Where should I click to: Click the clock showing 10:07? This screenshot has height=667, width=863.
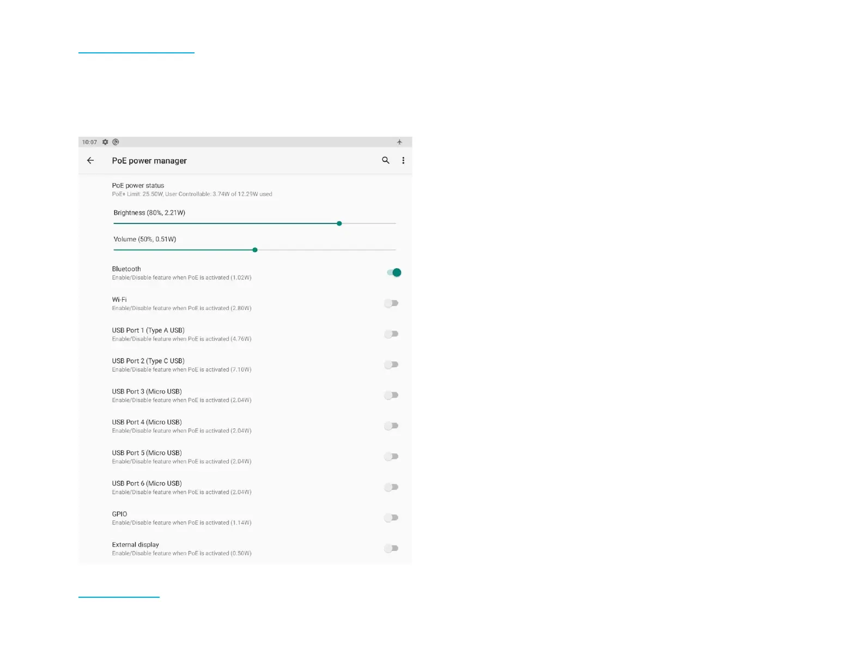tap(89, 142)
